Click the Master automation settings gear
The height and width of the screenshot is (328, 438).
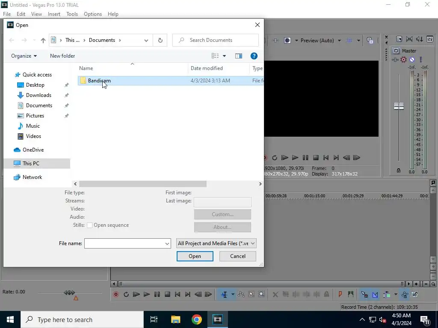click(403, 59)
